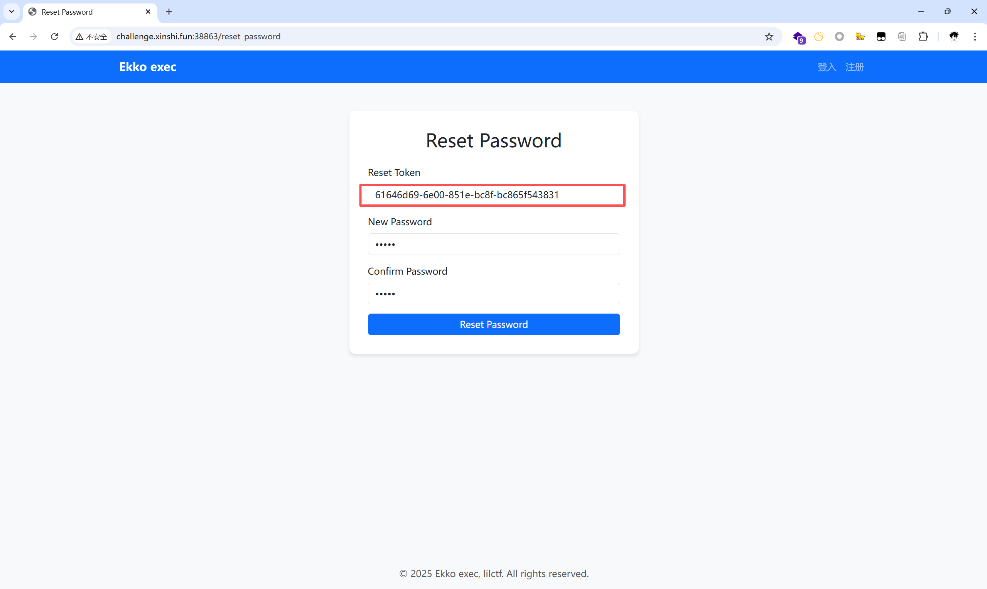Focus the Reset Token input field
987x589 pixels.
point(493,195)
